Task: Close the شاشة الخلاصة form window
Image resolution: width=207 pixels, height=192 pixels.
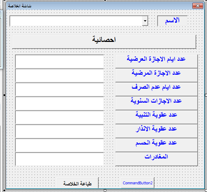Action: pyautogui.click(x=198, y=6)
